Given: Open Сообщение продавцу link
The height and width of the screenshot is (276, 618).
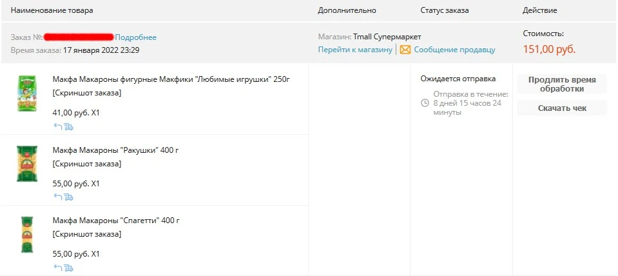Looking at the screenshot, I should click(454, 50).
